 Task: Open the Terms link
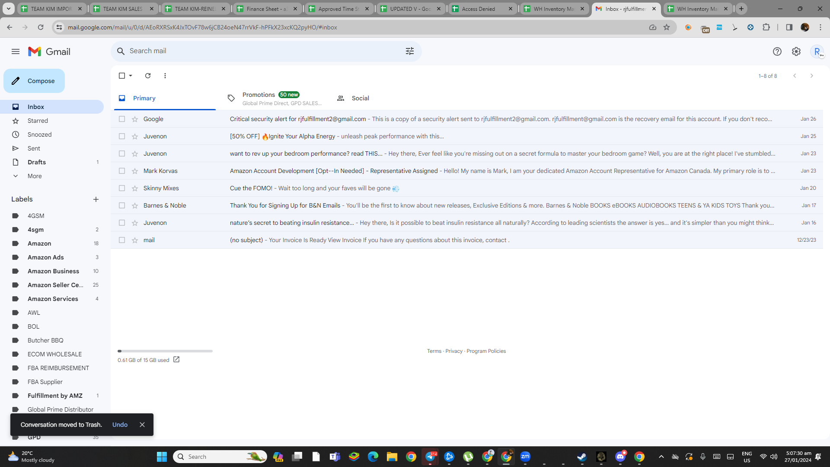click(434, 351)
